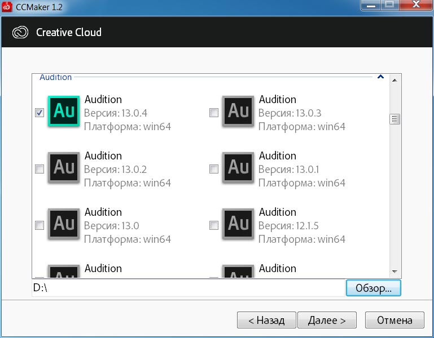434x338 pixels.
Task: Check the Audition 13.0.2 checkbox
Action: tap(40, 169)
